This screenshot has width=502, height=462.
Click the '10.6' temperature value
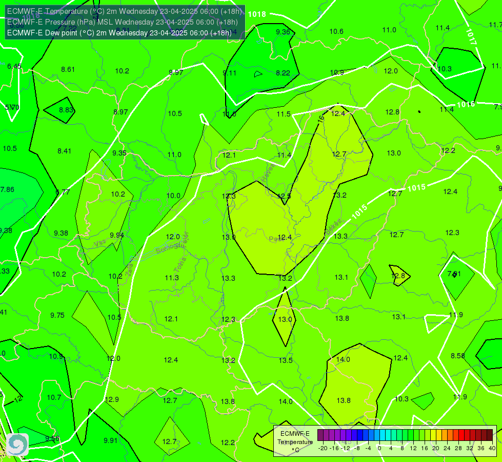coord(336,31)
